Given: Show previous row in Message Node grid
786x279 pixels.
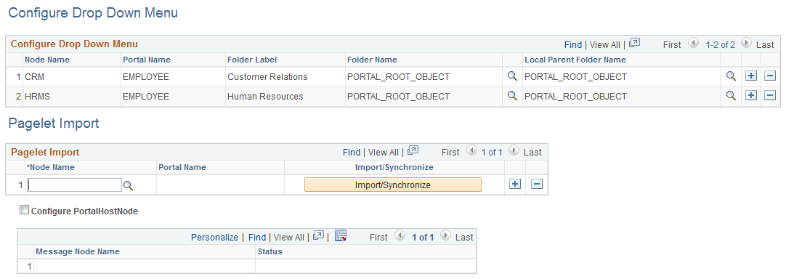Looking at the screenshot, I should point(400,236).
